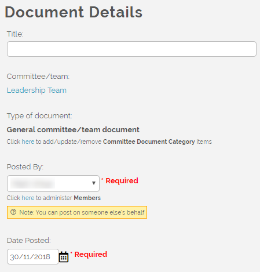Click the bold 'Members' text
The image size is (260, 272).
[x=87, y=198]
